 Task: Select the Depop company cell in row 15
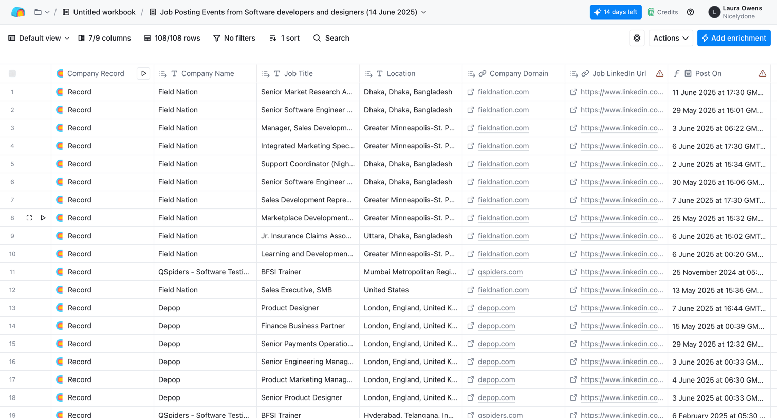click(x=205, y=344)
